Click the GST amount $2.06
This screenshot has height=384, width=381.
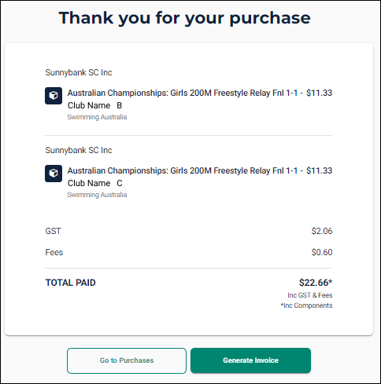pyautogui.click(x=322, y=231)
